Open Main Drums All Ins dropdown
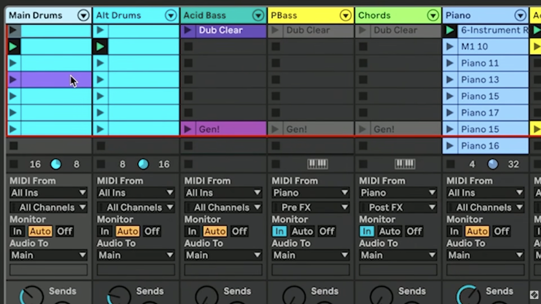This screenshot has height=304, width=541. [48, 193]
